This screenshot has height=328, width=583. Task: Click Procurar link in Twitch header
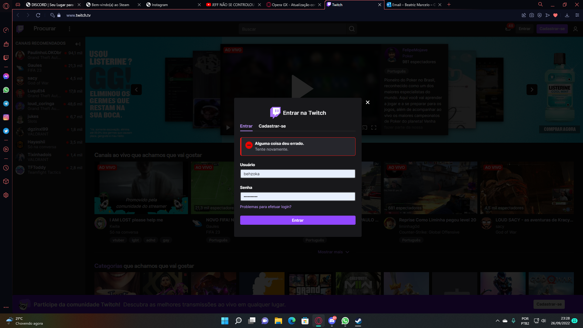tap(45, 29)
